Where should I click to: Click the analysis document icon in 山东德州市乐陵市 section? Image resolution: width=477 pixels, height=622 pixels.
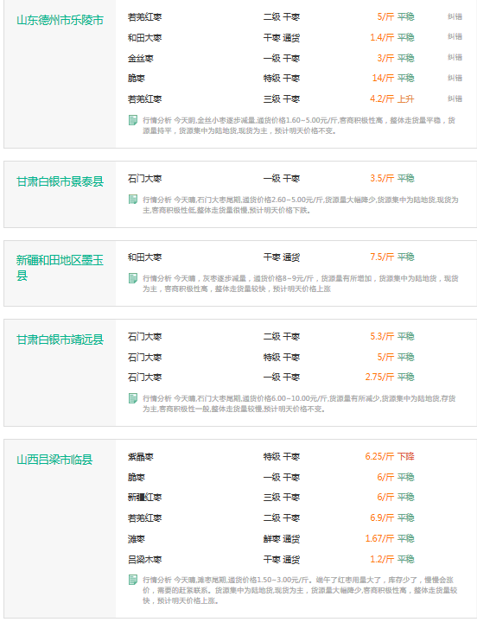coord(133,120)
